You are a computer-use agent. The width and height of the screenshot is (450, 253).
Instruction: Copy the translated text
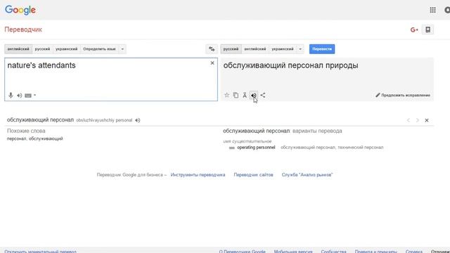point(236,96)
